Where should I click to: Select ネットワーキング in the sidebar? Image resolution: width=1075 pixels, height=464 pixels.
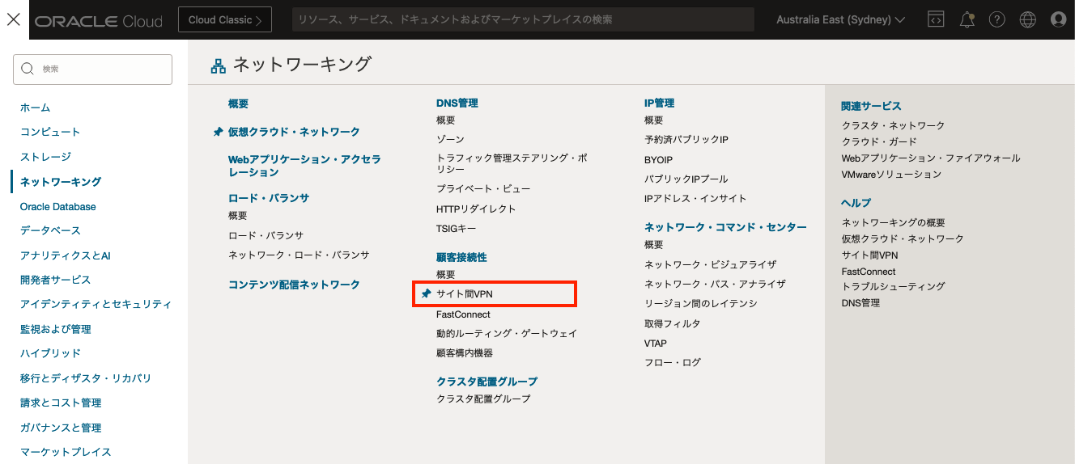click(x=61, y=182)
